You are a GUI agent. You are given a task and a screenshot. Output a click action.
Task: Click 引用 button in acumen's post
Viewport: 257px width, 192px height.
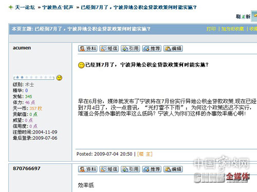coord(131,49)
